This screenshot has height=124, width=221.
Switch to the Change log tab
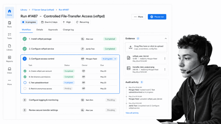(x=68, y=30)
